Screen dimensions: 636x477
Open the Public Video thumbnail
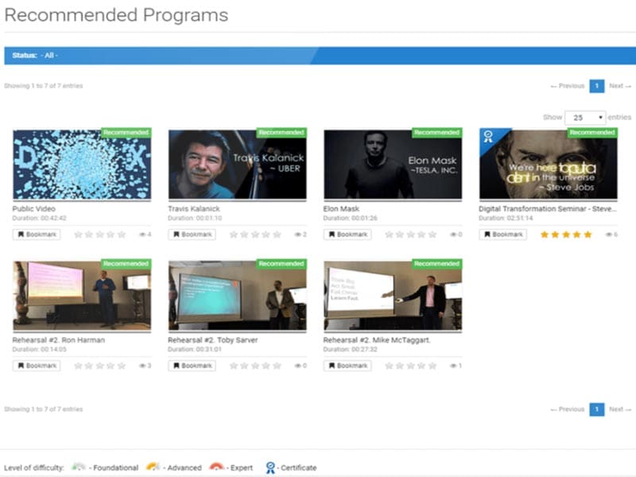82,165
